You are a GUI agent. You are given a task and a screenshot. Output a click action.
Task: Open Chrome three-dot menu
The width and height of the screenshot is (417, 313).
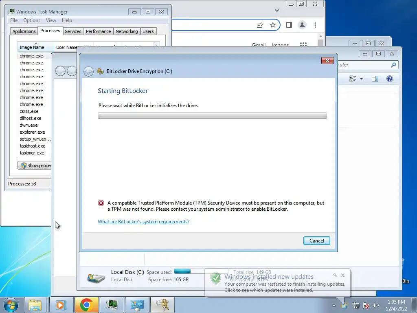(x=316, y=25)
